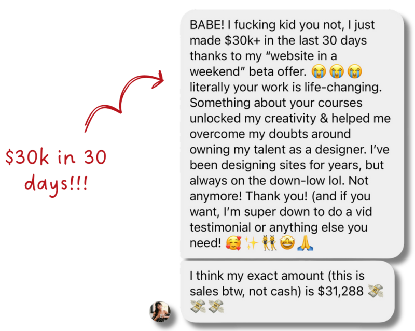
Task: Click the "$31,288" amount in second message
Action: point(340,291)
